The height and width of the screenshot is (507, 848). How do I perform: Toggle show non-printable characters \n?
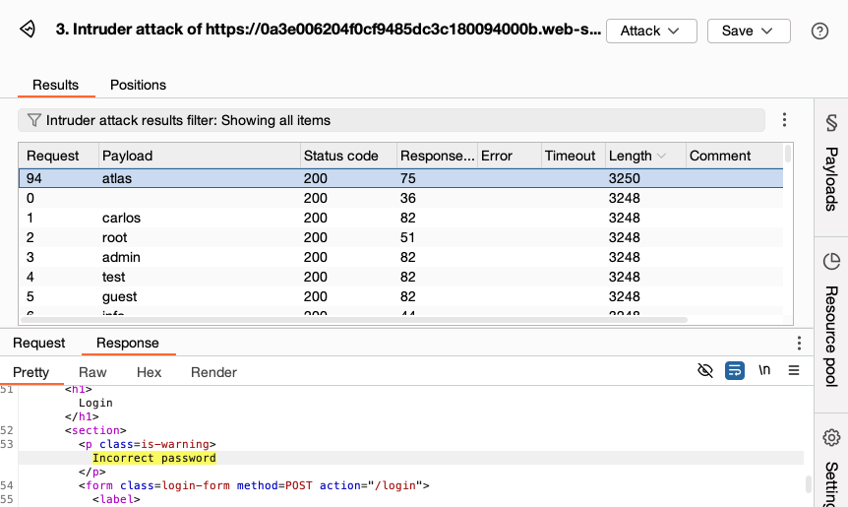coord(764,371)
